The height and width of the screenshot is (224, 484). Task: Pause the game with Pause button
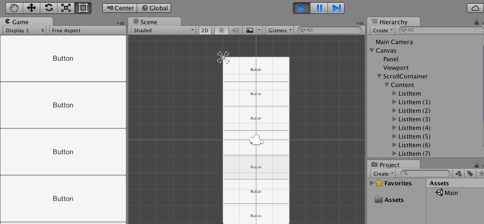(x=319, y=8)
